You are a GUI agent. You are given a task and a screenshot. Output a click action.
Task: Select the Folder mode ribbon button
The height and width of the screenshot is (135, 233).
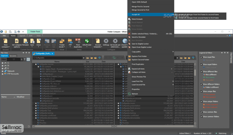62,43
